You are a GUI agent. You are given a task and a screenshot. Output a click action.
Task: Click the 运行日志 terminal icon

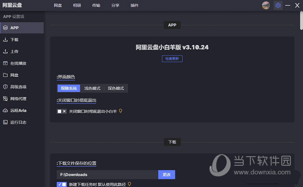[6, 122]
